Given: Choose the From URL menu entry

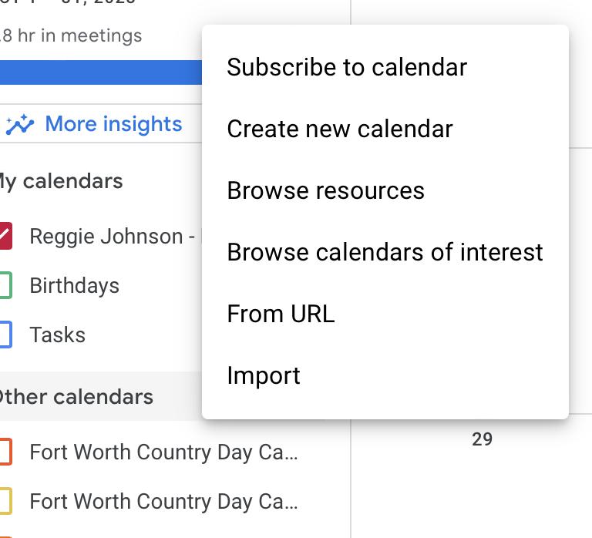Looking at the screenshot, I should click(281, 314).
